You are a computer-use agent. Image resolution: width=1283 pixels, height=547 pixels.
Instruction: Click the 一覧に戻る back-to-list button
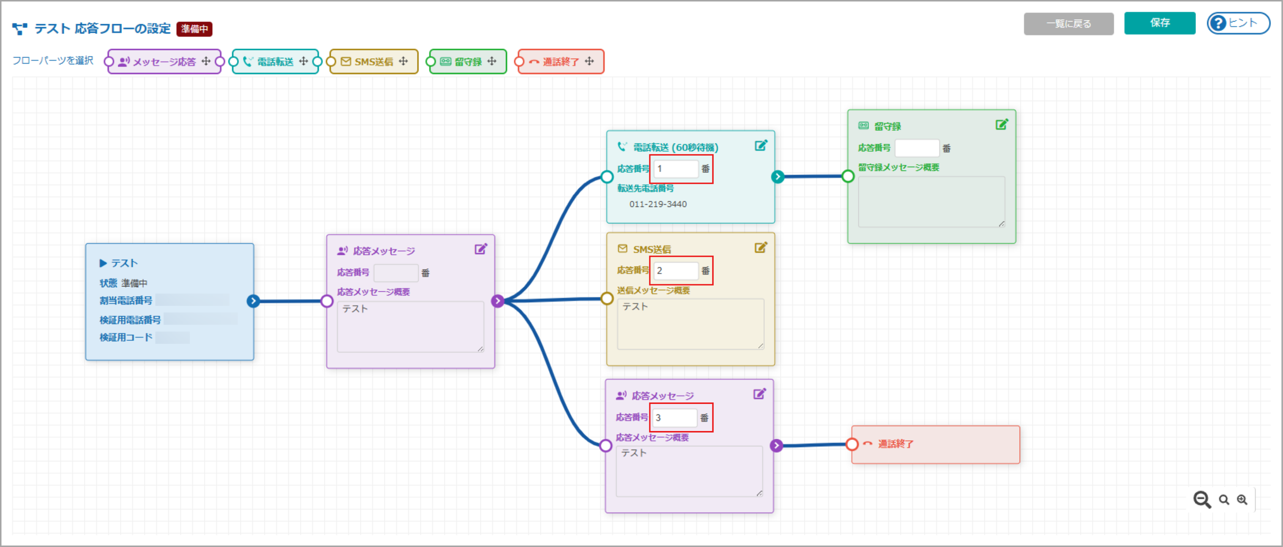point(1068,23)
